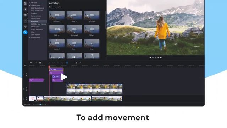Delete selected clip with trash icon
Image resolution: width=227 pixels, height=128 pixels.
pyautogui.click(x=40, y=63)
